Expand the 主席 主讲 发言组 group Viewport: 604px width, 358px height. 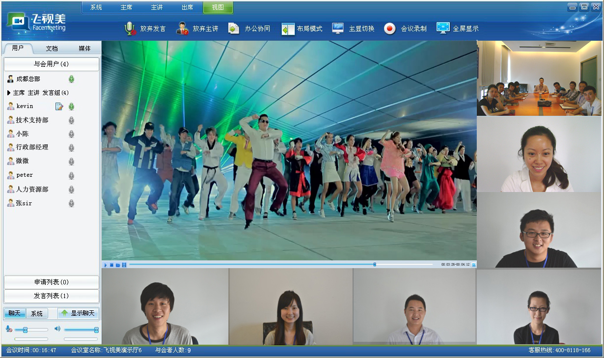[9, 92]
